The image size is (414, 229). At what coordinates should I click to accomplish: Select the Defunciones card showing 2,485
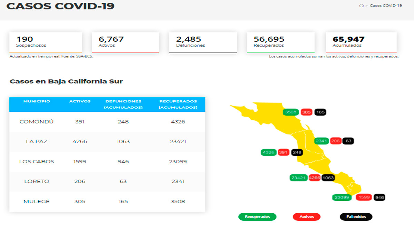(x=203, y=43)
